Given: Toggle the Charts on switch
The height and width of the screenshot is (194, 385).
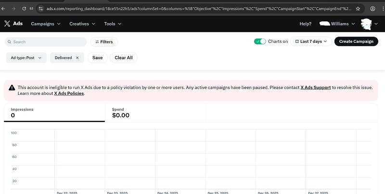Looking at the screenshot, I should [260, 41].
